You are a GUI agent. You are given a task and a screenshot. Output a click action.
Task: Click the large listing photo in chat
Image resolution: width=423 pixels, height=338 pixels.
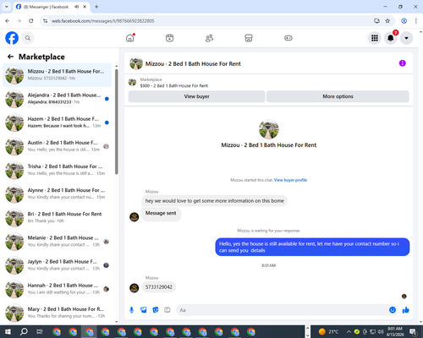point(269,129)
